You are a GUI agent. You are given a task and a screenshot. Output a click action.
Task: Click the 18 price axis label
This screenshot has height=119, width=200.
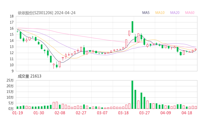12,16
